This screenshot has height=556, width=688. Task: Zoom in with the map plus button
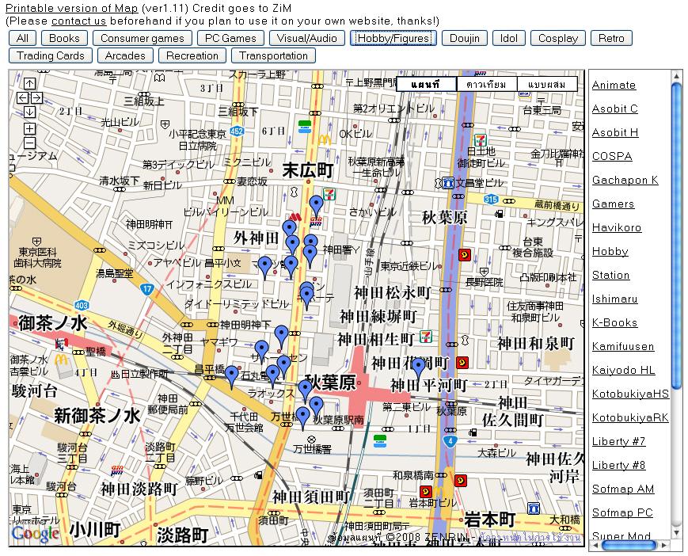click(x=29, y=128)
